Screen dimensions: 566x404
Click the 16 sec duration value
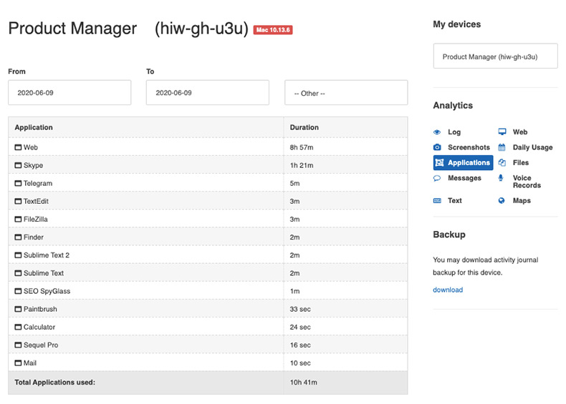[x=300, y=345]
